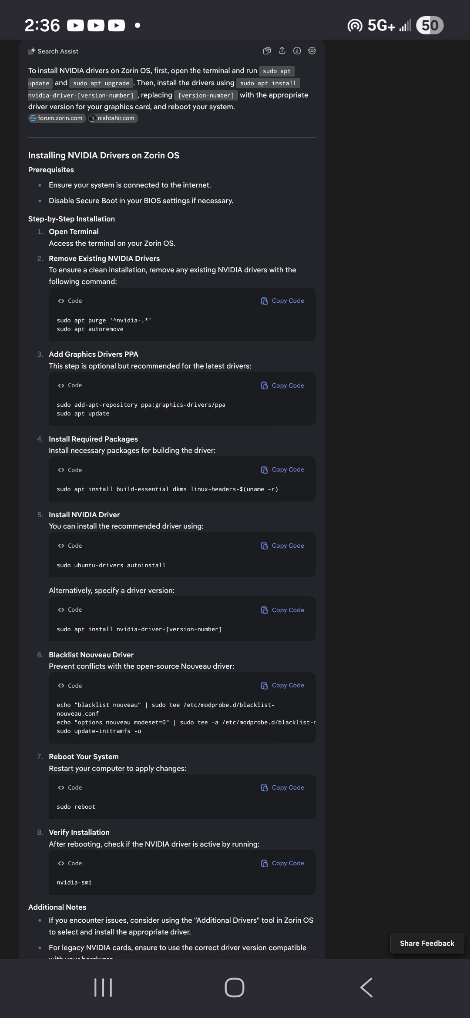The width and height of the screenshot is (470, 1018).
Task: Copy Code for add-apt-repository graphics-drivers command
Action: click(x=282, y=385)
